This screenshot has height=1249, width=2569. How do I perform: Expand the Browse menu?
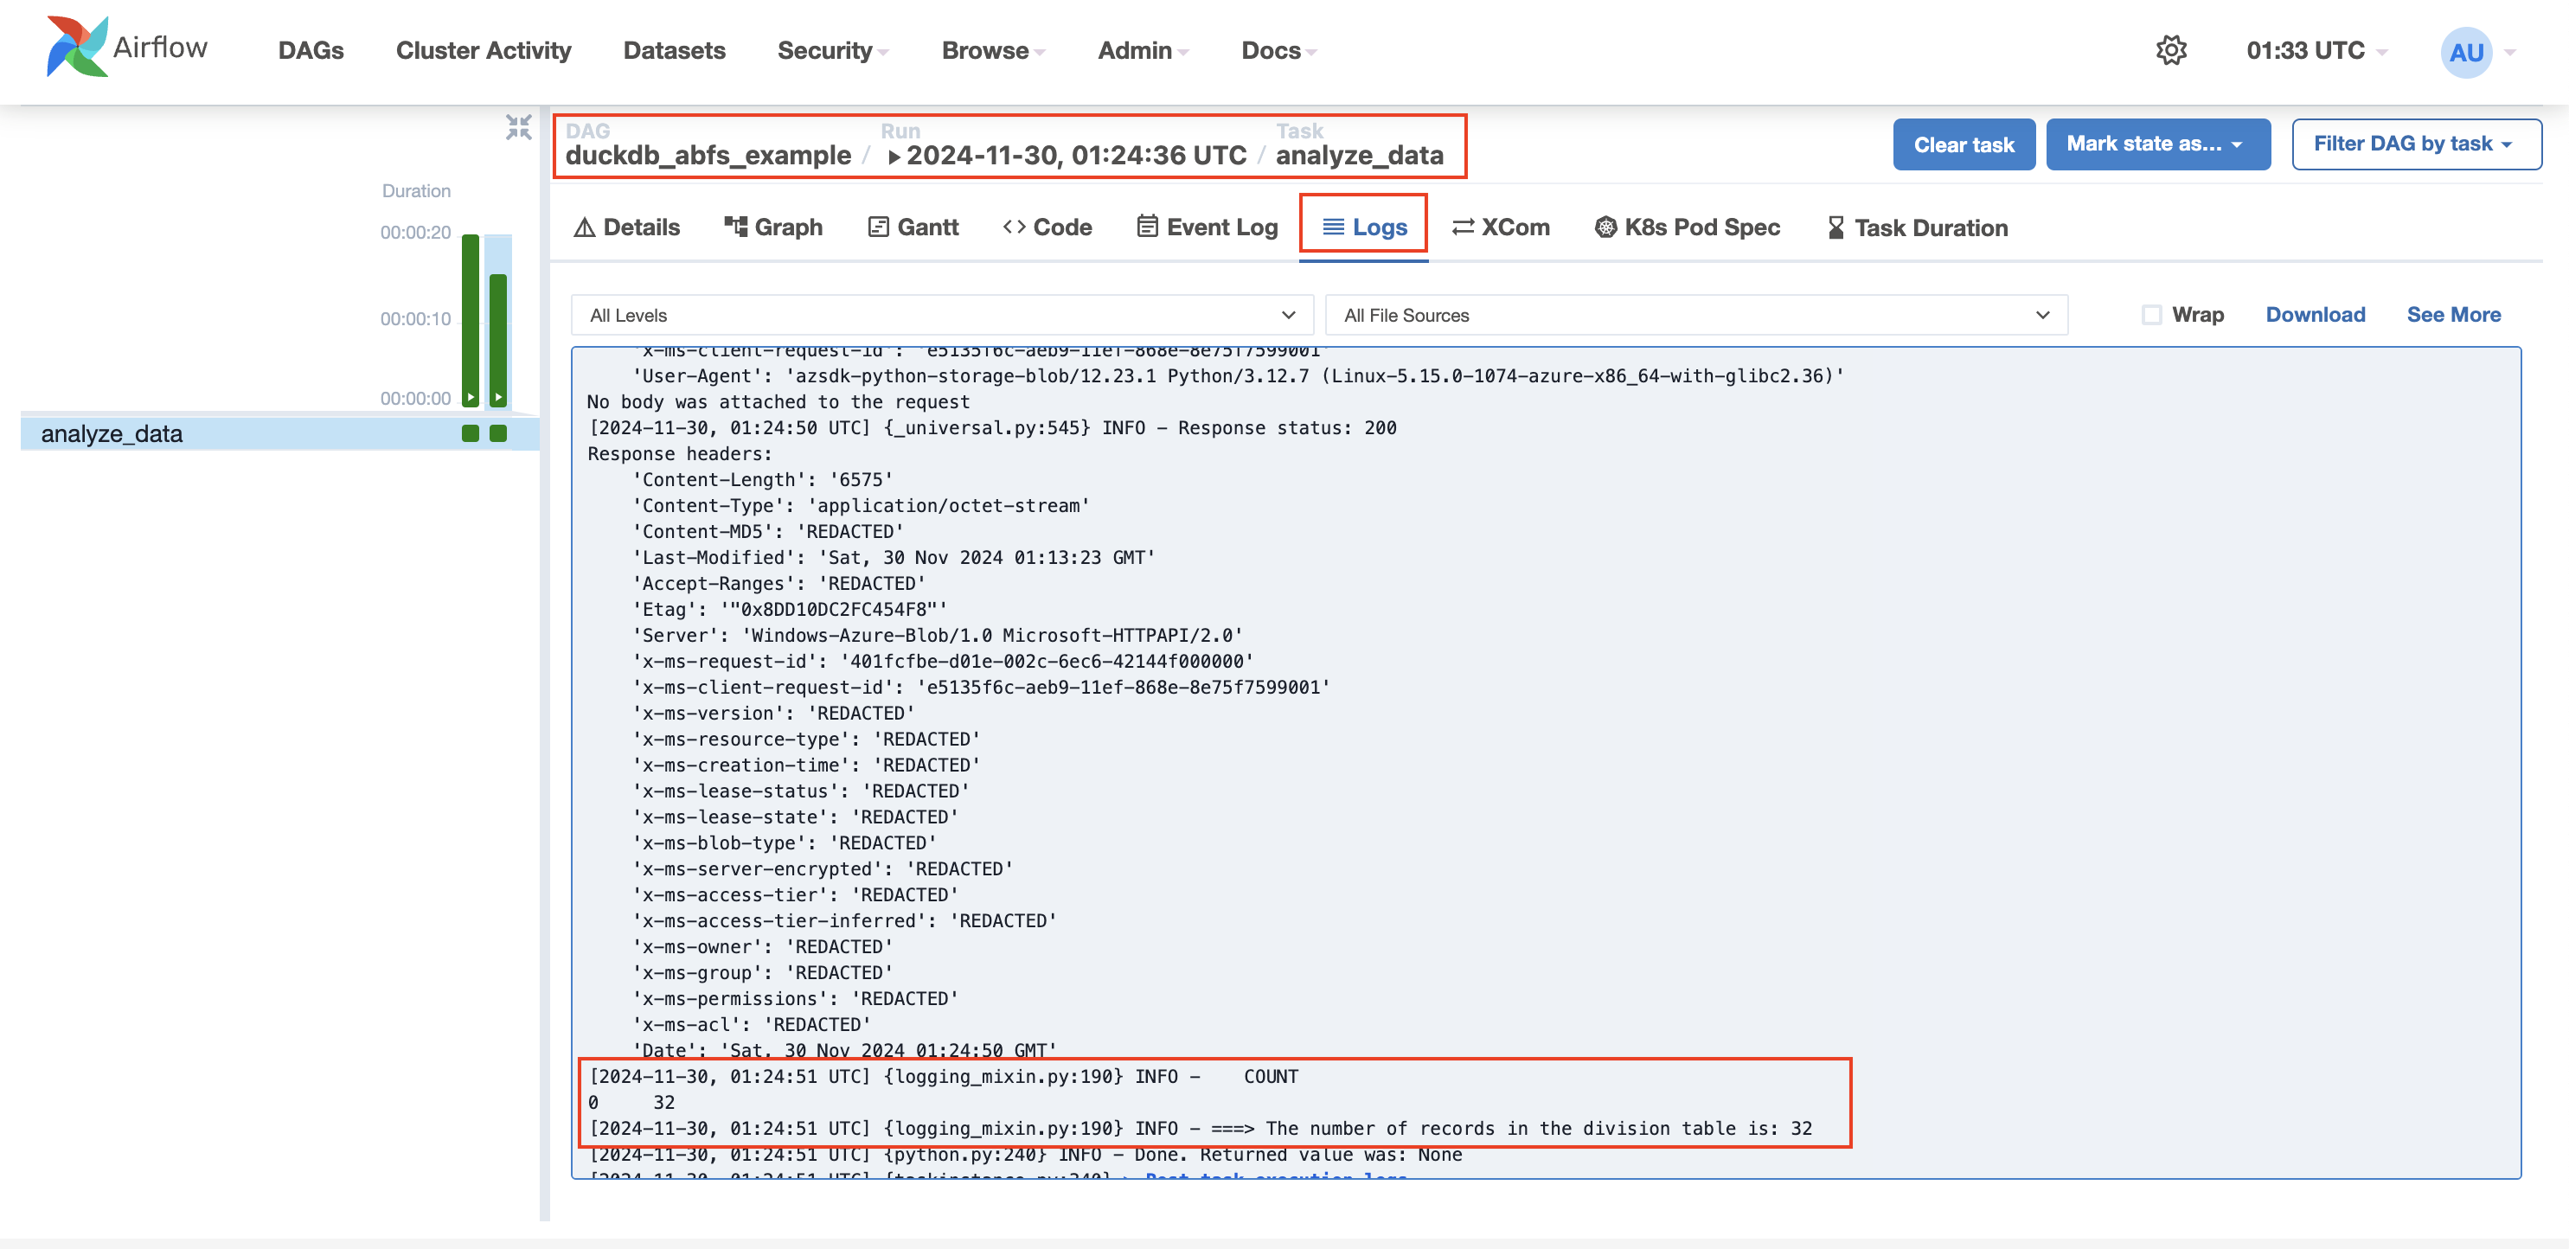(993, 50)
